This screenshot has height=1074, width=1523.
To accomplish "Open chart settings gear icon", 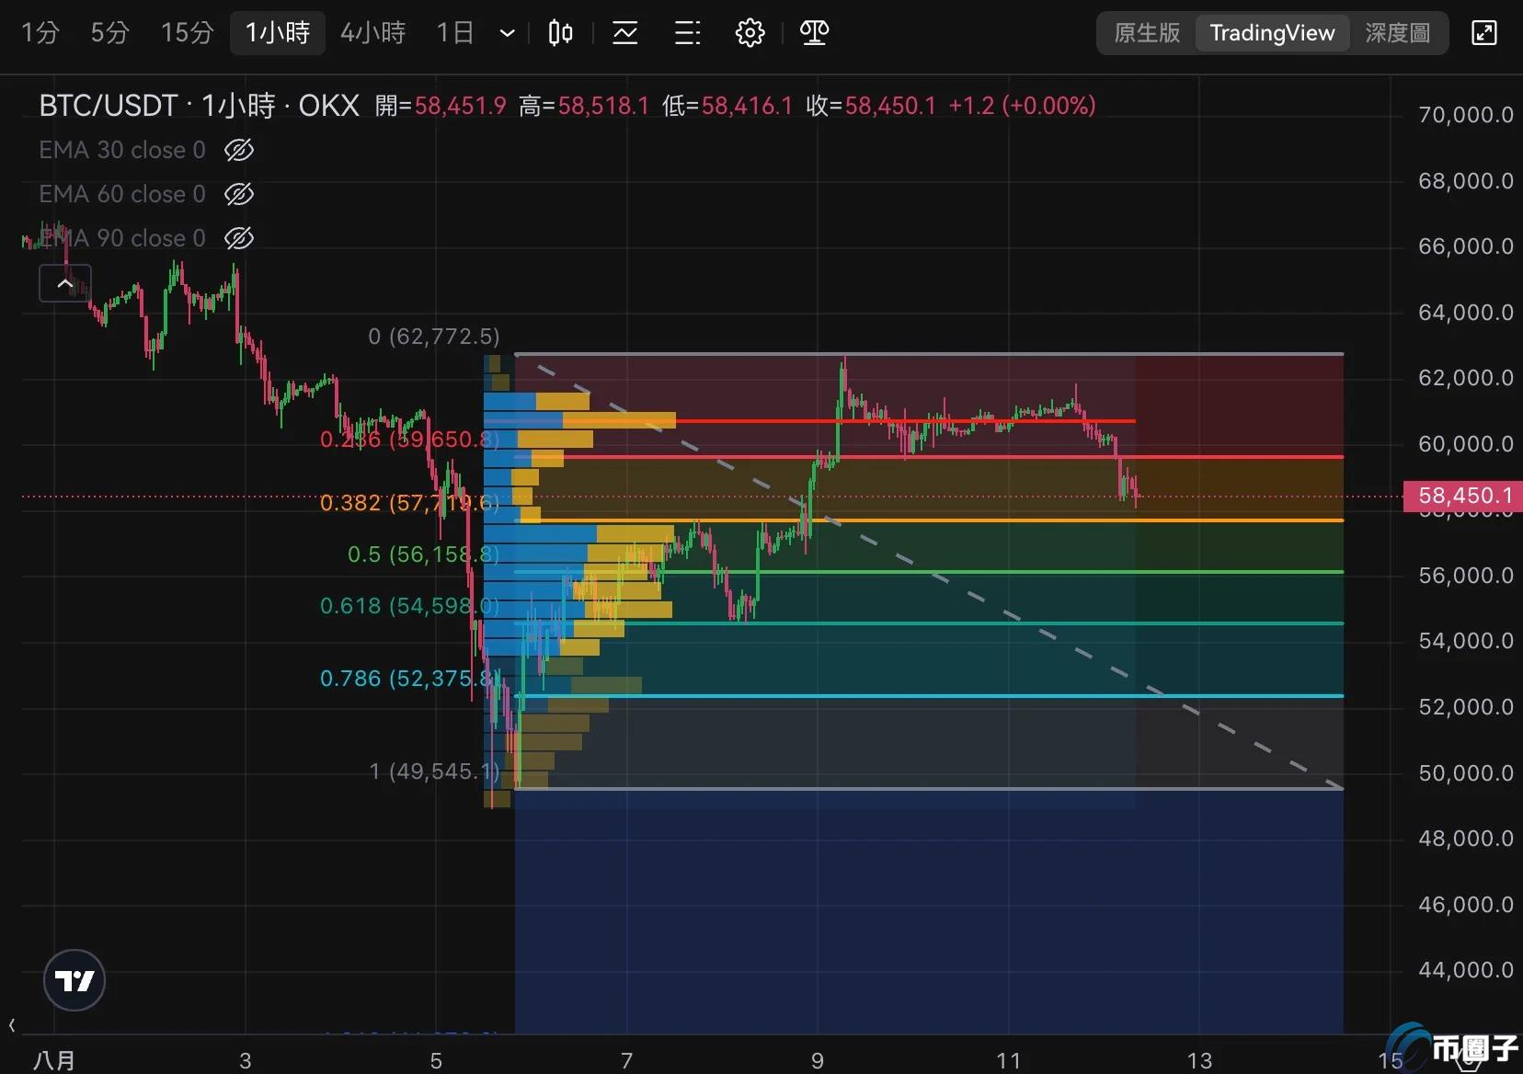I will pos(750,33).
